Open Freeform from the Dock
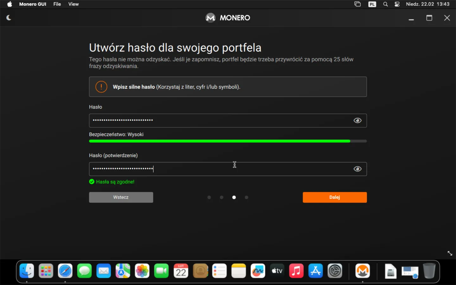This screenshot has height=285, width=456. [258, 271]
